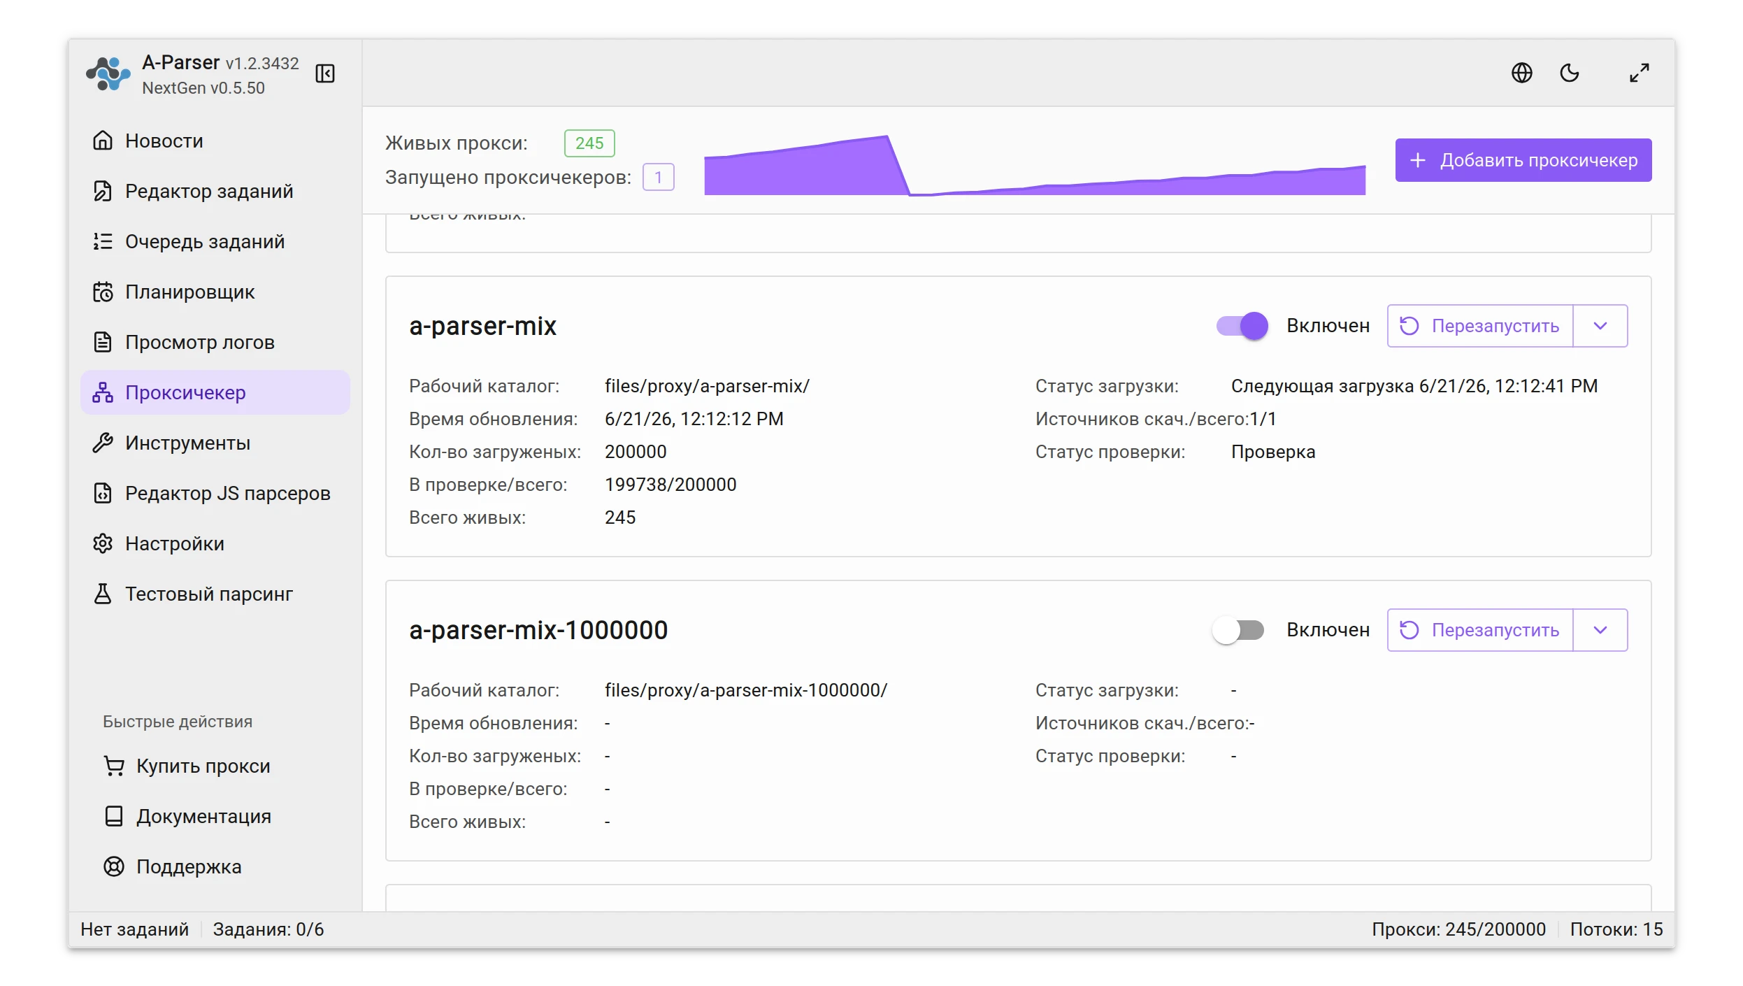
Task: Click the status bar text Прокси: 245/200000
Action: [x=1458, y=929]
